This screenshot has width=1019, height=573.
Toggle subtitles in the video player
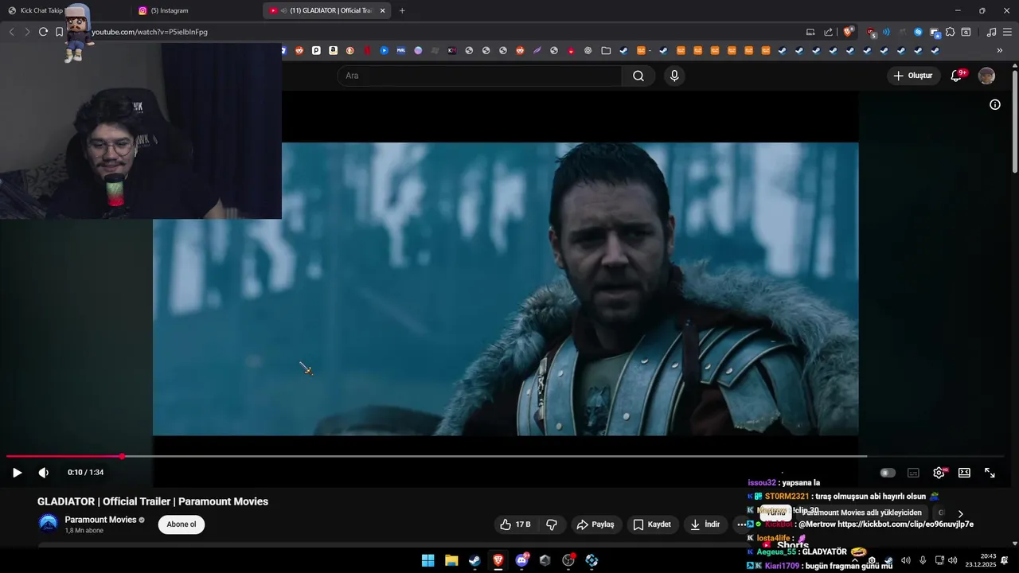[x=913, y=473]
